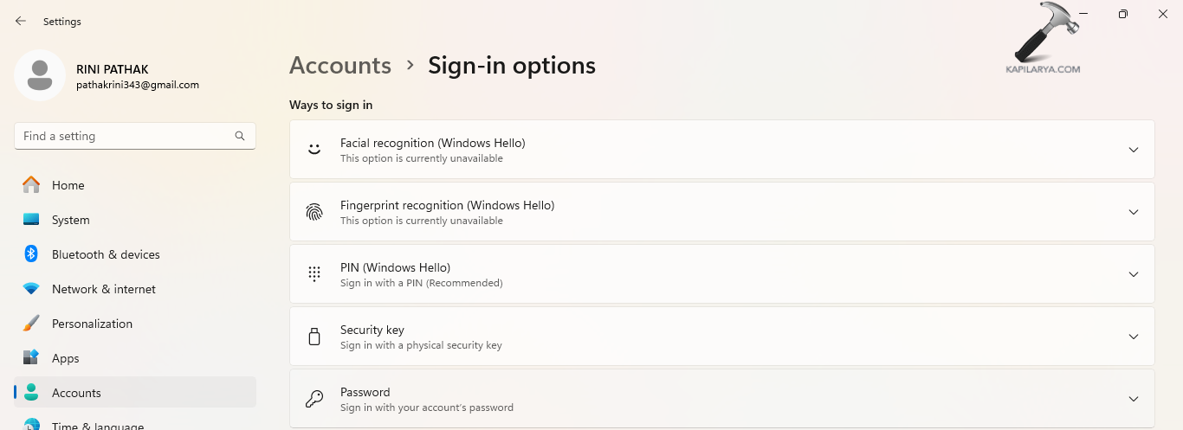This screenshot has height=430, width=1183.
Task: Click the Find a setting search box
Action: pos(126,136)
